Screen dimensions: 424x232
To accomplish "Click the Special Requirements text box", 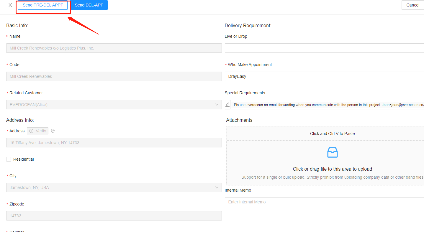I will pos(328,105).
